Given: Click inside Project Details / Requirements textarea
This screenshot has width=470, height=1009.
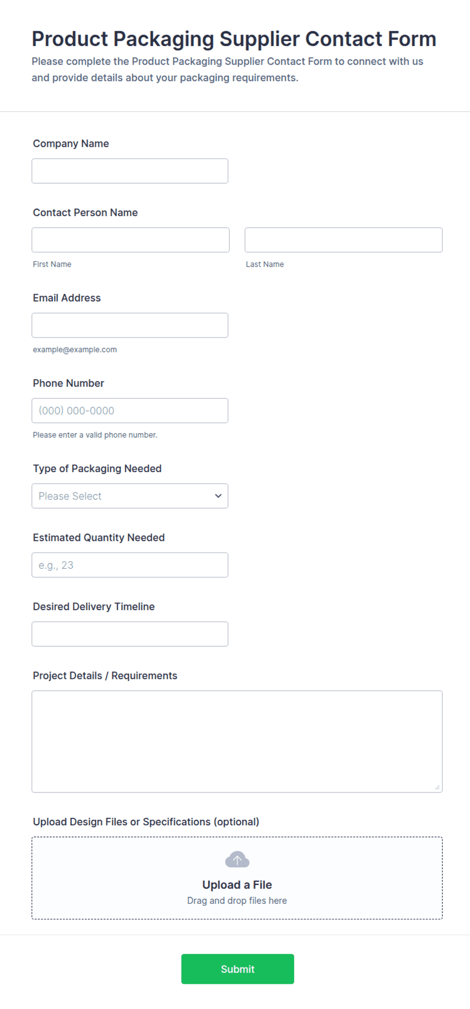Looking at the screenshot, I should pos(237,741).
